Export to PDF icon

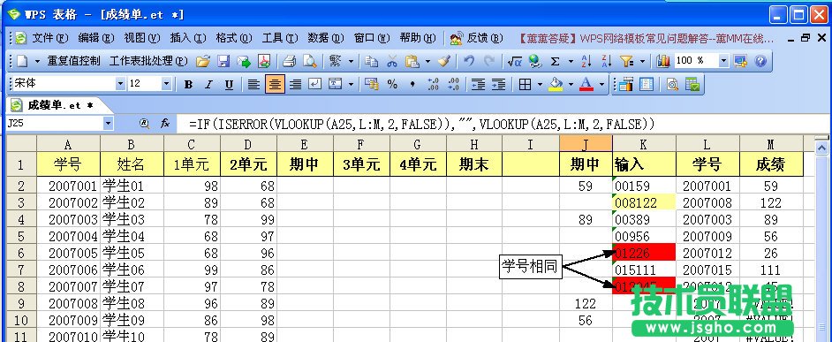tap(264, 61)
